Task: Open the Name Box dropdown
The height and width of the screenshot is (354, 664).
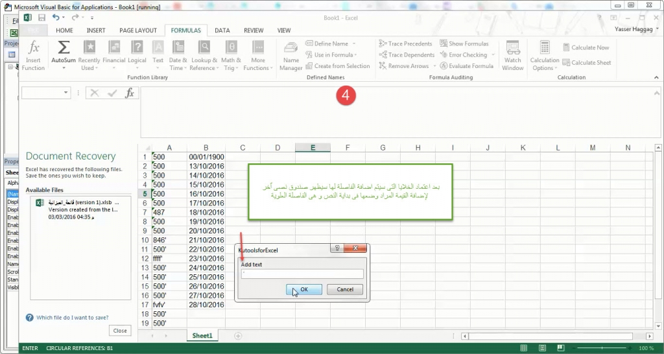Action: click(65, 92)
